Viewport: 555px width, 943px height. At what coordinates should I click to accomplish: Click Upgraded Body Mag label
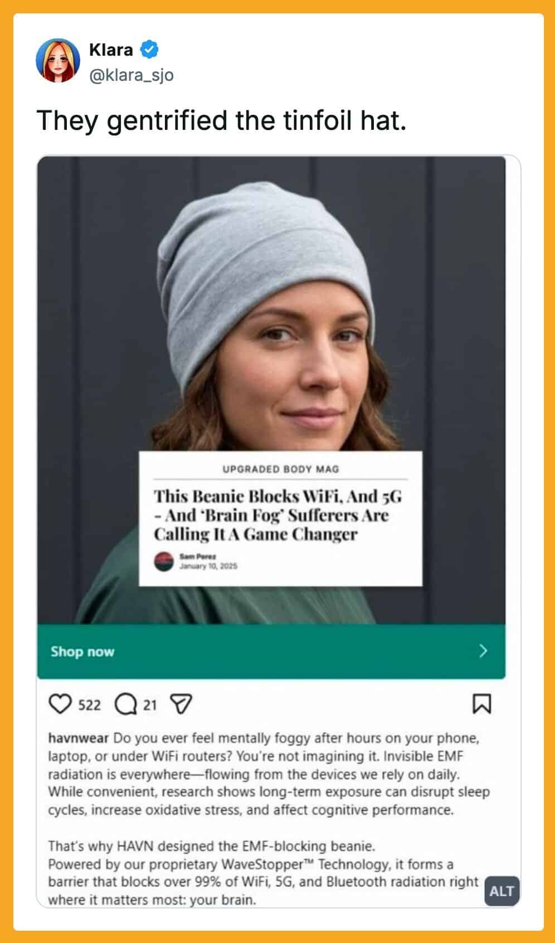[x=280, y=469]
